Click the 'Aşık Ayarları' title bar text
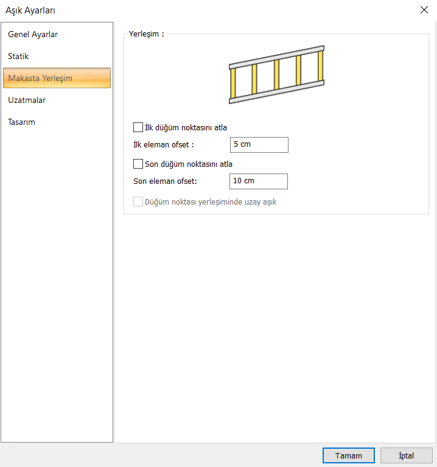This screenshot has width=437, height=467. click(33, 10)
